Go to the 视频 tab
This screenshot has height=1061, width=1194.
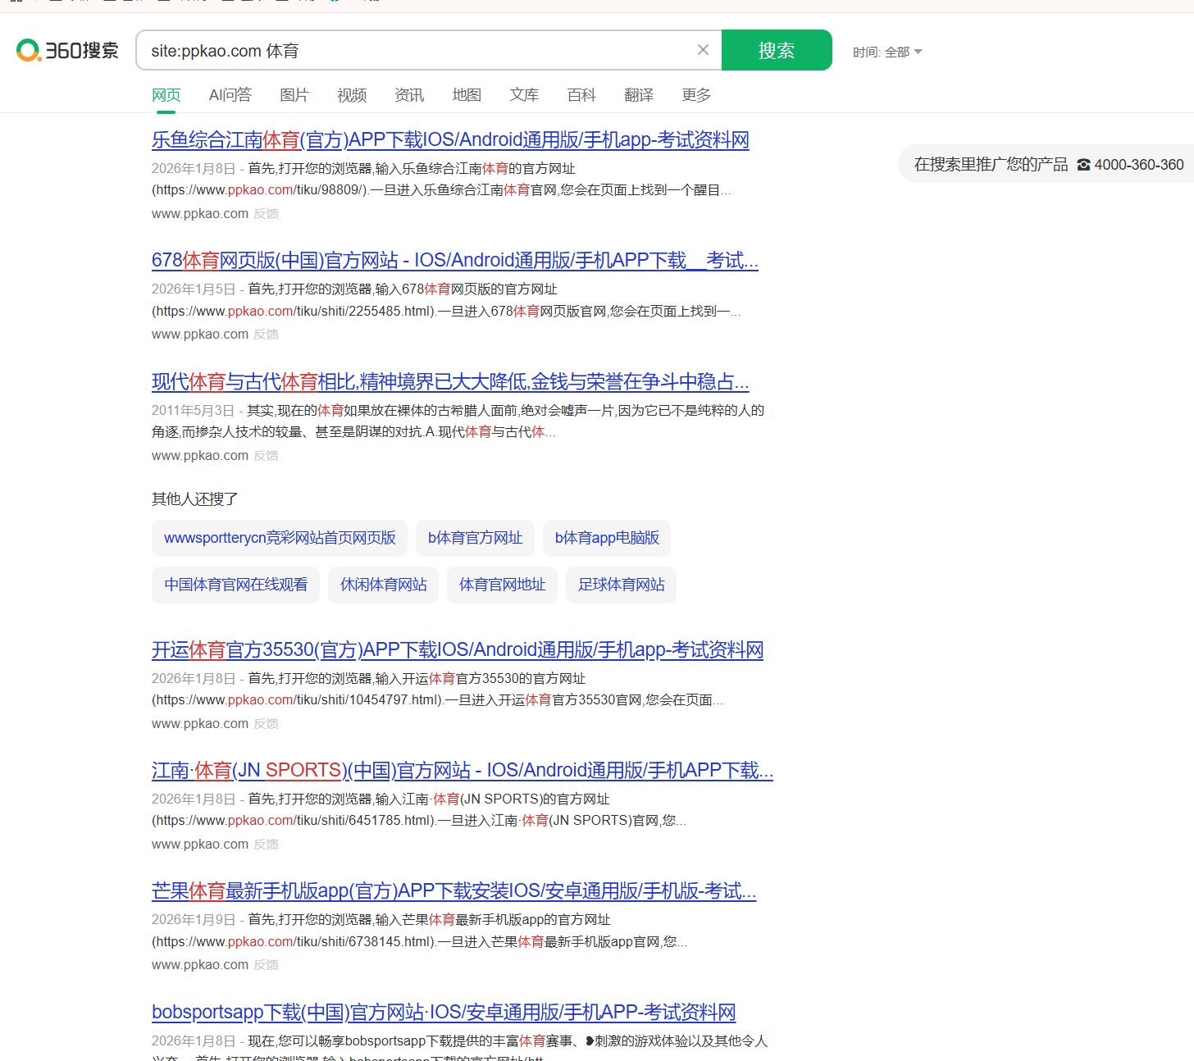(352, 95)
